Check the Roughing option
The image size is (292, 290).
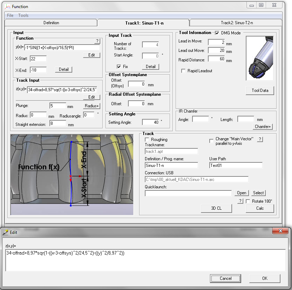tap(147, 140)
